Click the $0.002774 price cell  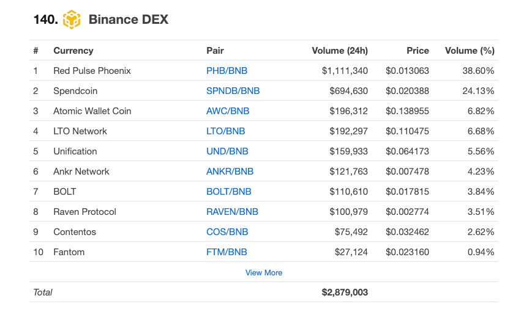pos(407,212)
